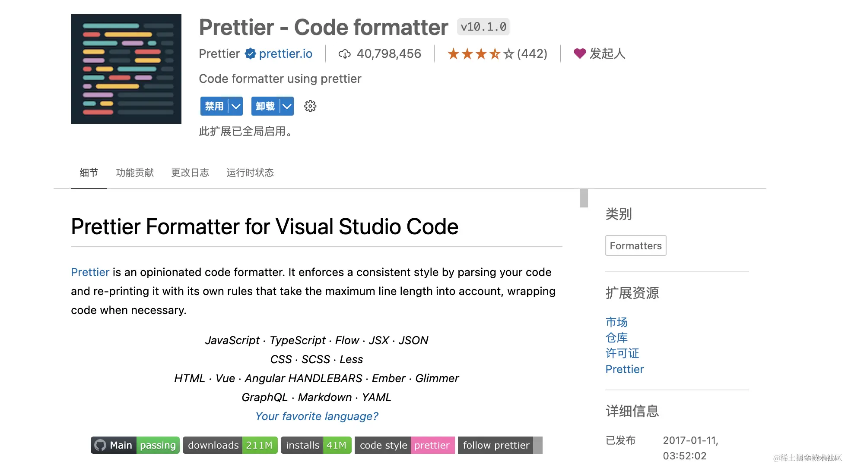Viewport: 845px width, 465px height.
Task: Click the code style prettier badge
Action: point(405,445)
